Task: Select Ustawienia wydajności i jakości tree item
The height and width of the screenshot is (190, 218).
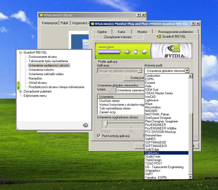Action: click(49, 65)
